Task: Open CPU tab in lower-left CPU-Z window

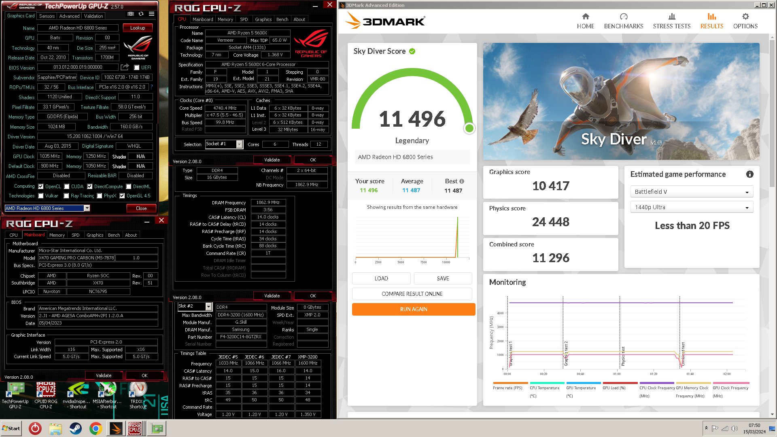Action: 14,235
